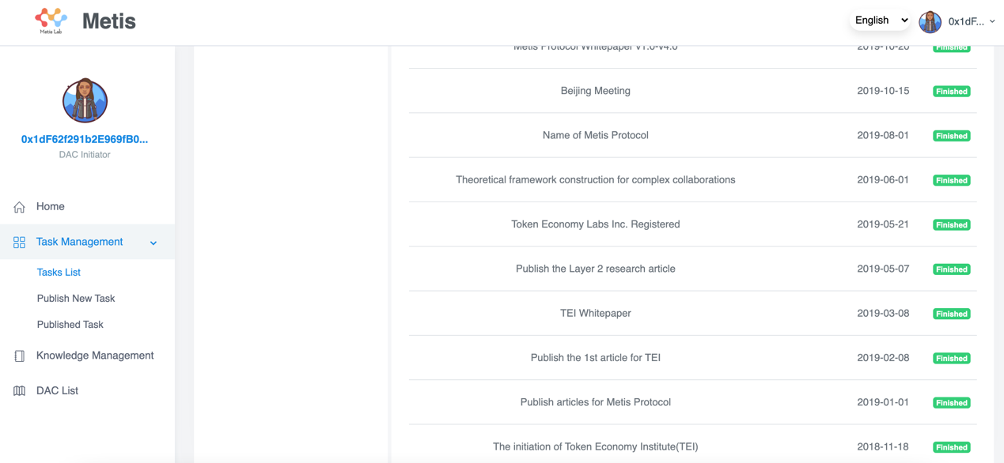Open the Beijing Meeting task row
This screenshot has width=1004, height=463.
pos(692,91)
